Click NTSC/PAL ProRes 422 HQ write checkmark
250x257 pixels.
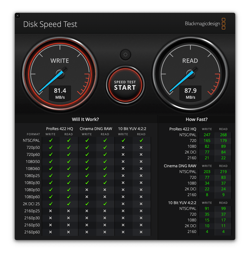pos(50,140)
